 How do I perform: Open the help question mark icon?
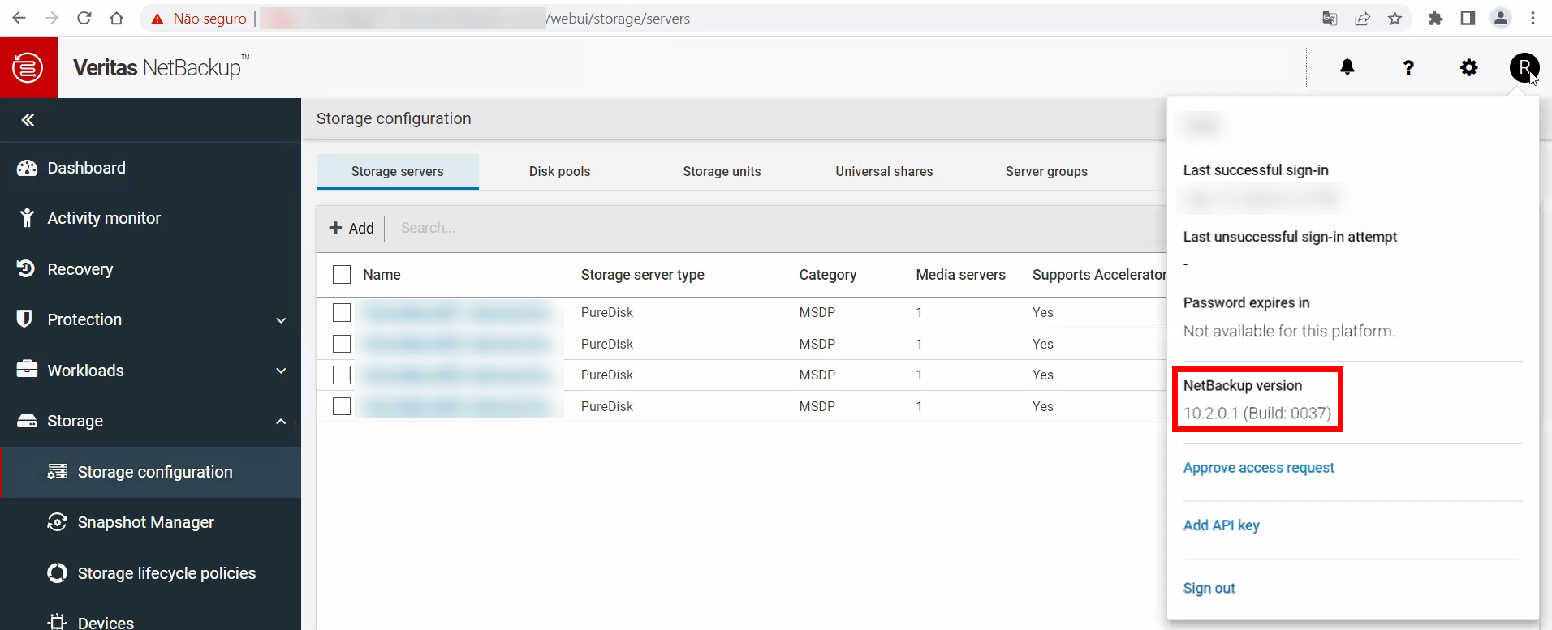click(x=1408, y=67)
